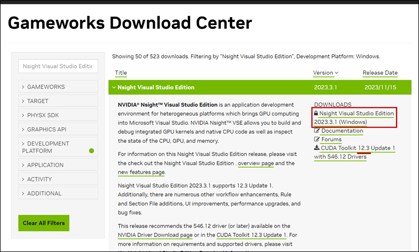
Task: Click the edit icon next to Documentation
Action: (317, 131)
